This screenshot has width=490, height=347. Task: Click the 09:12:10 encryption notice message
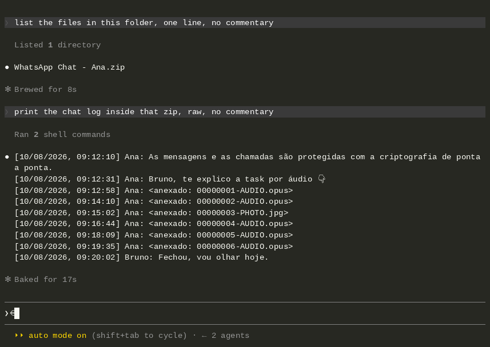(x=247, y=162)
